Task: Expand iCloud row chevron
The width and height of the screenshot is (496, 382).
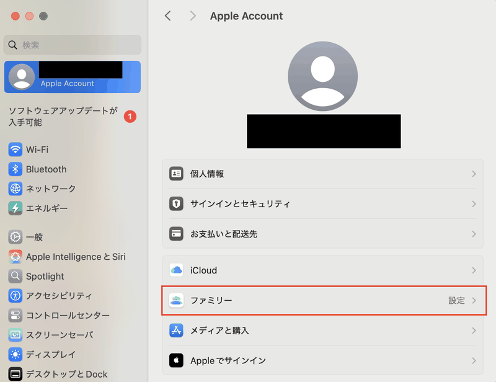Action: [474, 270]
